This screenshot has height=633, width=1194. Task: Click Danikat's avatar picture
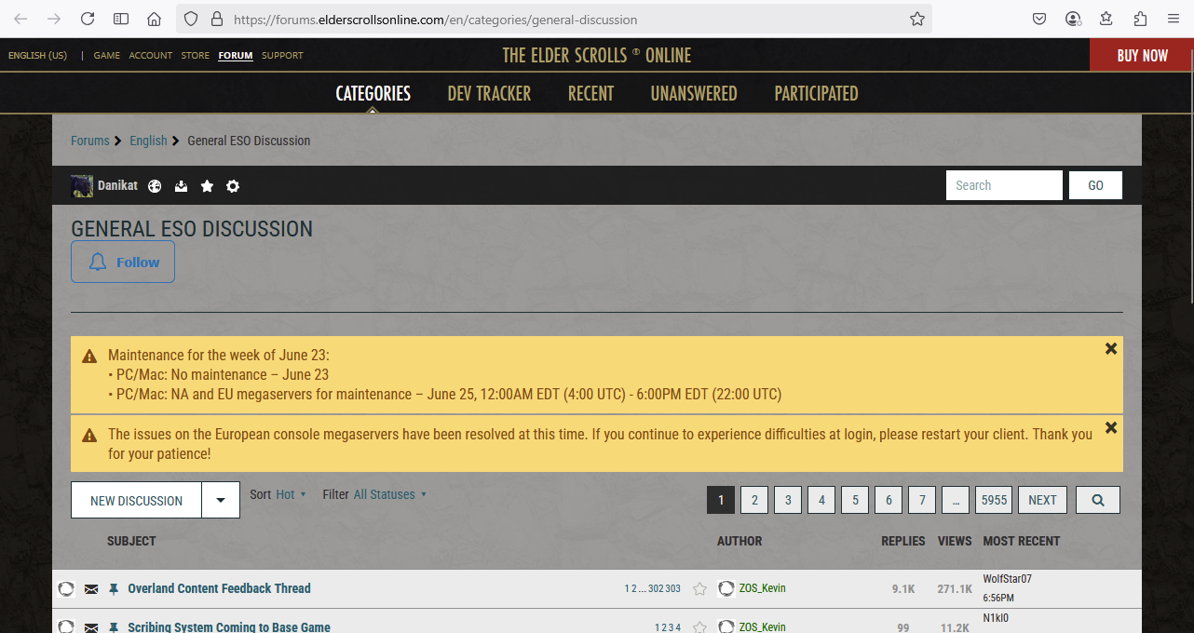point(82,185)
